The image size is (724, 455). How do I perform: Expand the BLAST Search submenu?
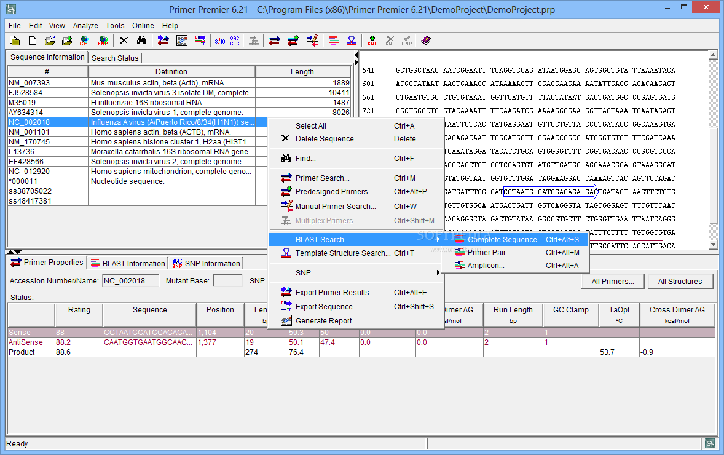tap(355, 240)
